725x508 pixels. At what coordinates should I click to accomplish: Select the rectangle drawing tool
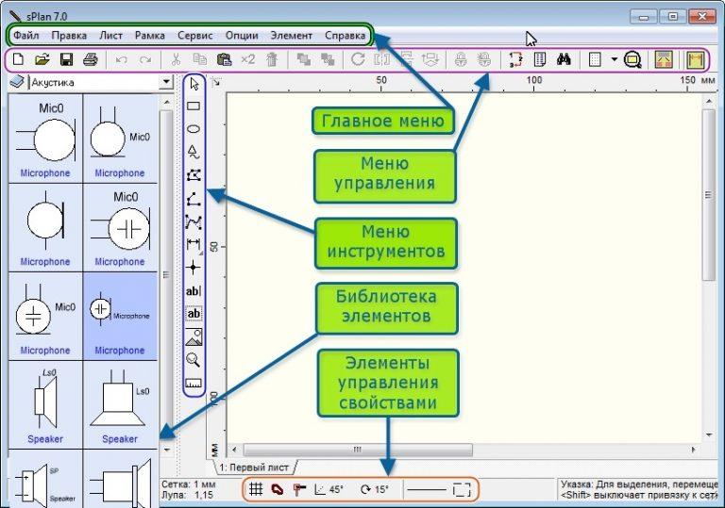click(x=194, y=107)
